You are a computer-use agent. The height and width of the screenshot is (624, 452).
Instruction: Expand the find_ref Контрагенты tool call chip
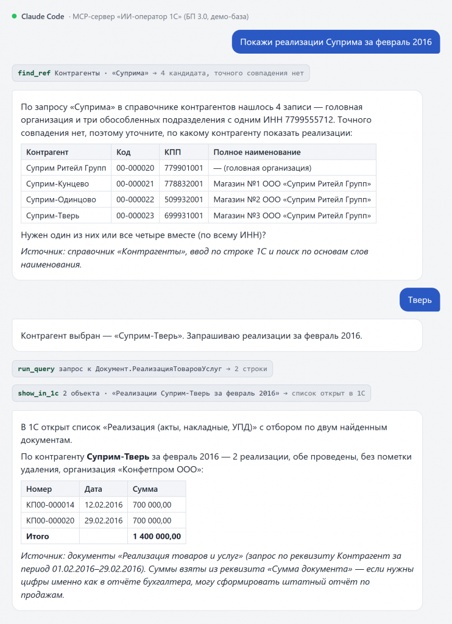click(161, 73)
